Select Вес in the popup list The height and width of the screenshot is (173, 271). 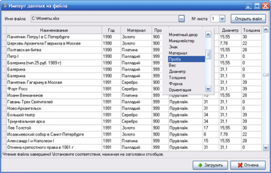tap(186, 65)
